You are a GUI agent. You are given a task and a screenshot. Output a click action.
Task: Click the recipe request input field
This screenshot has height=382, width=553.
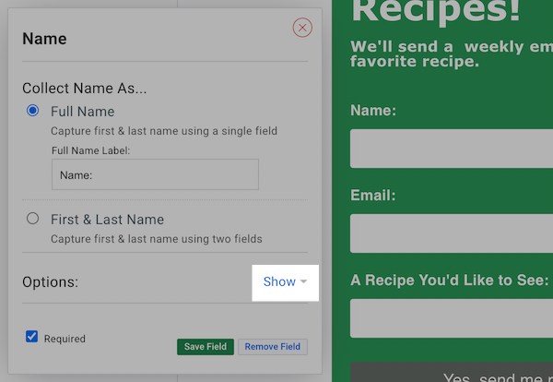click(x=452, y=318)
